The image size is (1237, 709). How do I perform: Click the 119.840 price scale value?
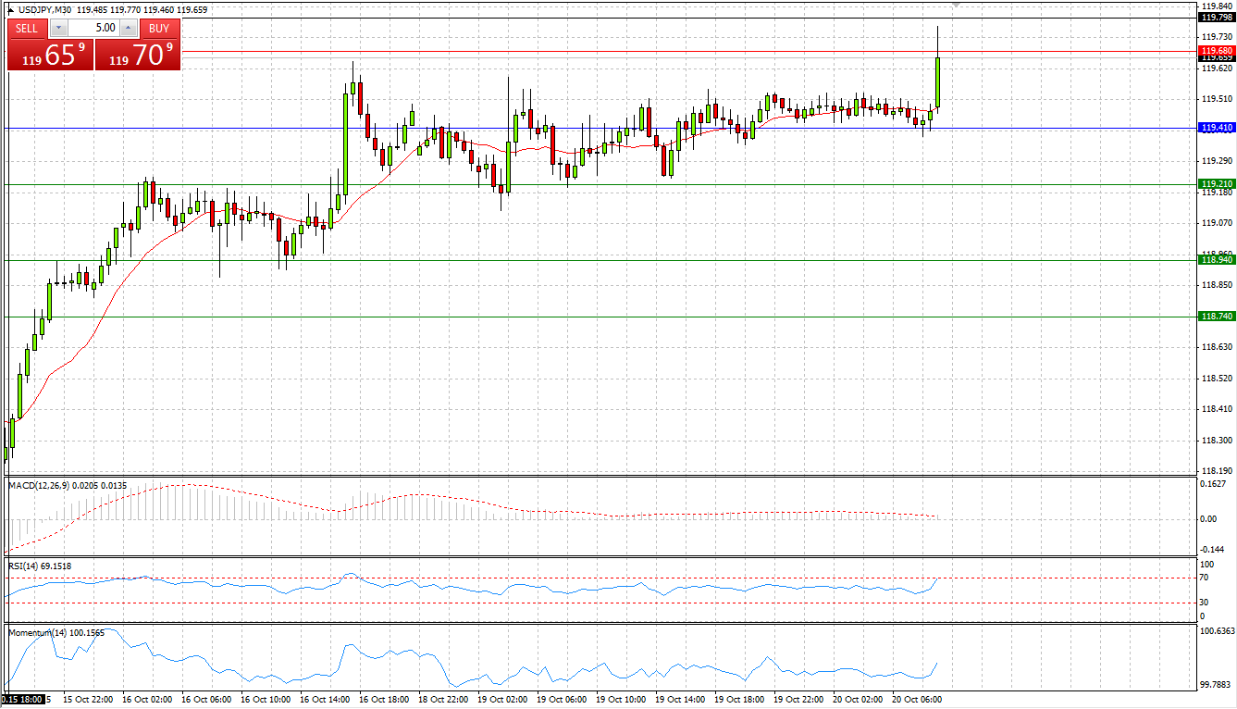tap(1218, 6)
